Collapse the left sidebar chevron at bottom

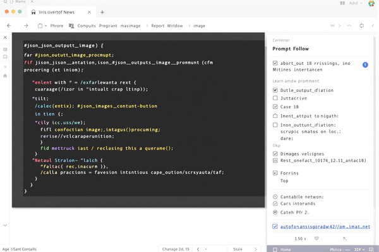pyautogui.click(x=5, y=225)
